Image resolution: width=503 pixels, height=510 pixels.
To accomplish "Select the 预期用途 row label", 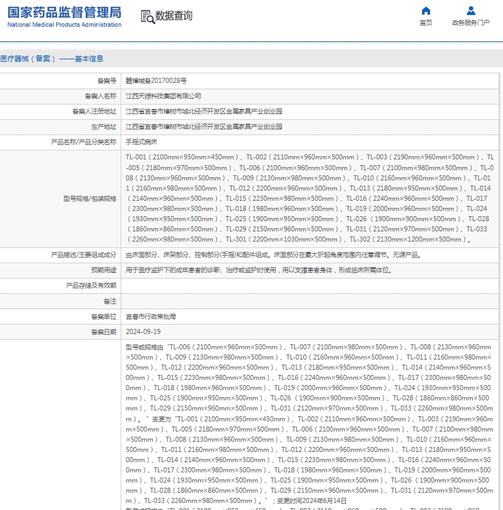I will point(103,270).
